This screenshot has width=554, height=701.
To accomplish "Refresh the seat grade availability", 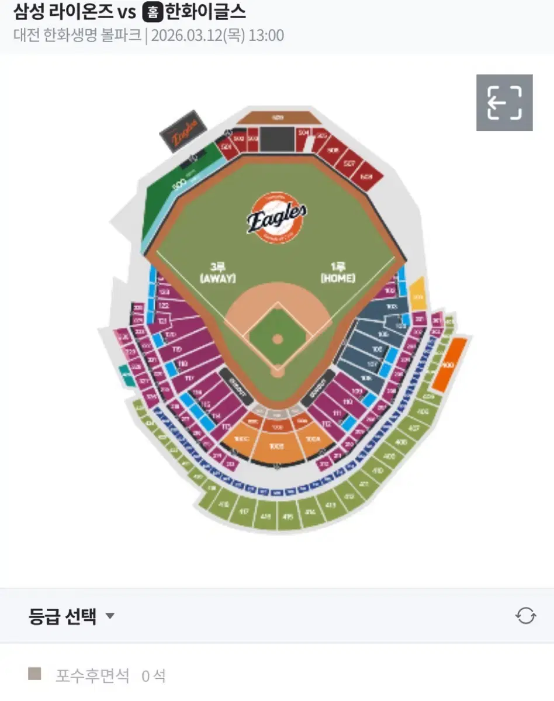I will pyautogui.click(x=525, y=616).
